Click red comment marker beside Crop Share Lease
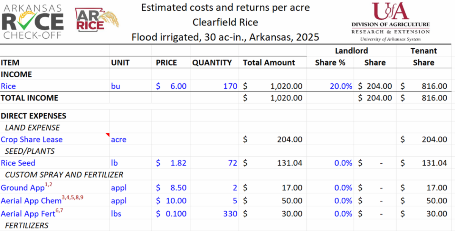Image resolution: width=455 pixels, height=231 pixels. (x=108, y=135)
